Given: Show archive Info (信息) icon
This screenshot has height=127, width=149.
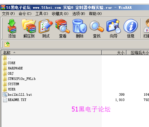Looking at the screenshot, I should pyautogui.click(x=130, y=26).
